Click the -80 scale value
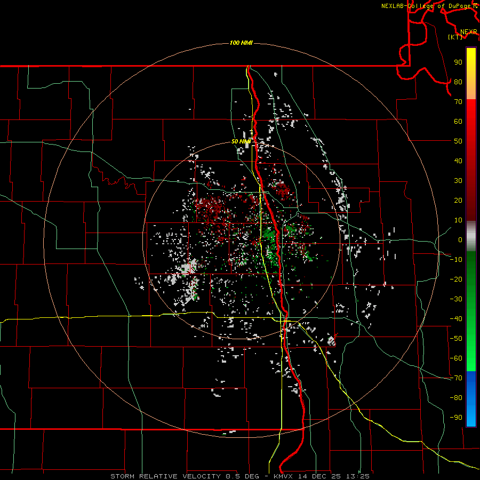The height and width of the screenshot is (480, 480). tap(456, 398)
